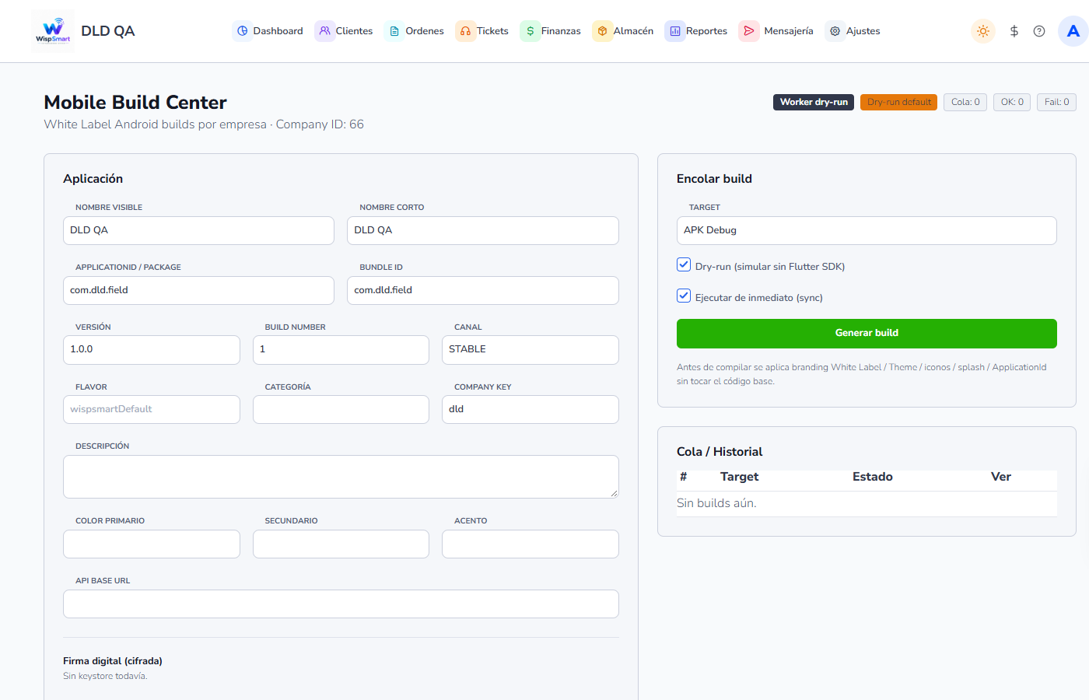This screenshot has height=700, width=1089.
Task: Click the Clientes people icon
Action: pos(325,31)
